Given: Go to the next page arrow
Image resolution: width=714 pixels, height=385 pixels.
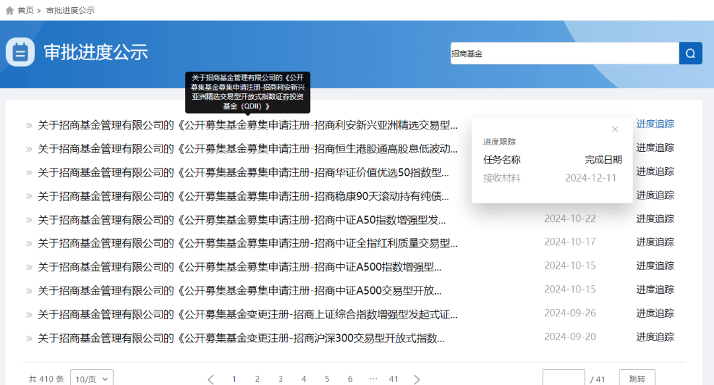Looking at the screenshot, I should 416,379.
